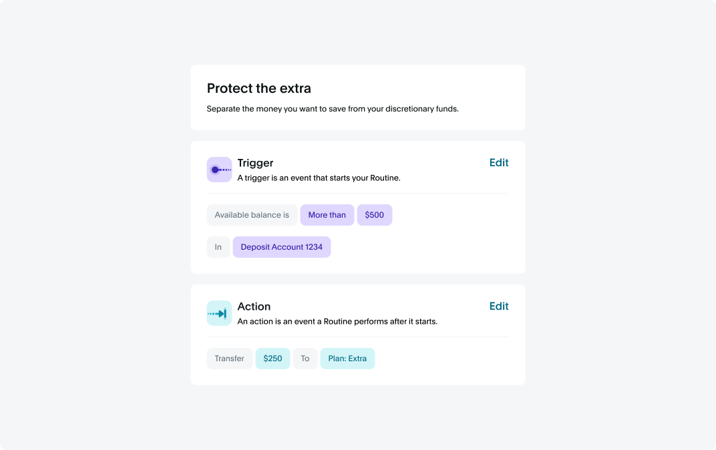
Task: Click the 'Protect the extra' heading
Action: [x=259, y=88]
